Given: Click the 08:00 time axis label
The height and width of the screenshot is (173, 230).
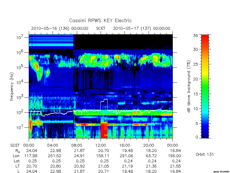Looking at the screenshot, I should pyautogui.click(x=76, y=145).
